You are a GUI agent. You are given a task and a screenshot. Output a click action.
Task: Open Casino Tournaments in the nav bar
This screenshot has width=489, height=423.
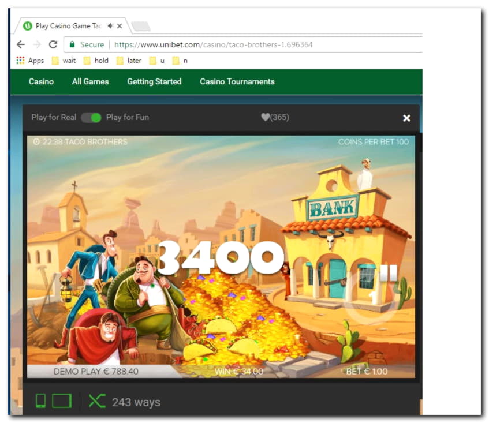point(237,82)
